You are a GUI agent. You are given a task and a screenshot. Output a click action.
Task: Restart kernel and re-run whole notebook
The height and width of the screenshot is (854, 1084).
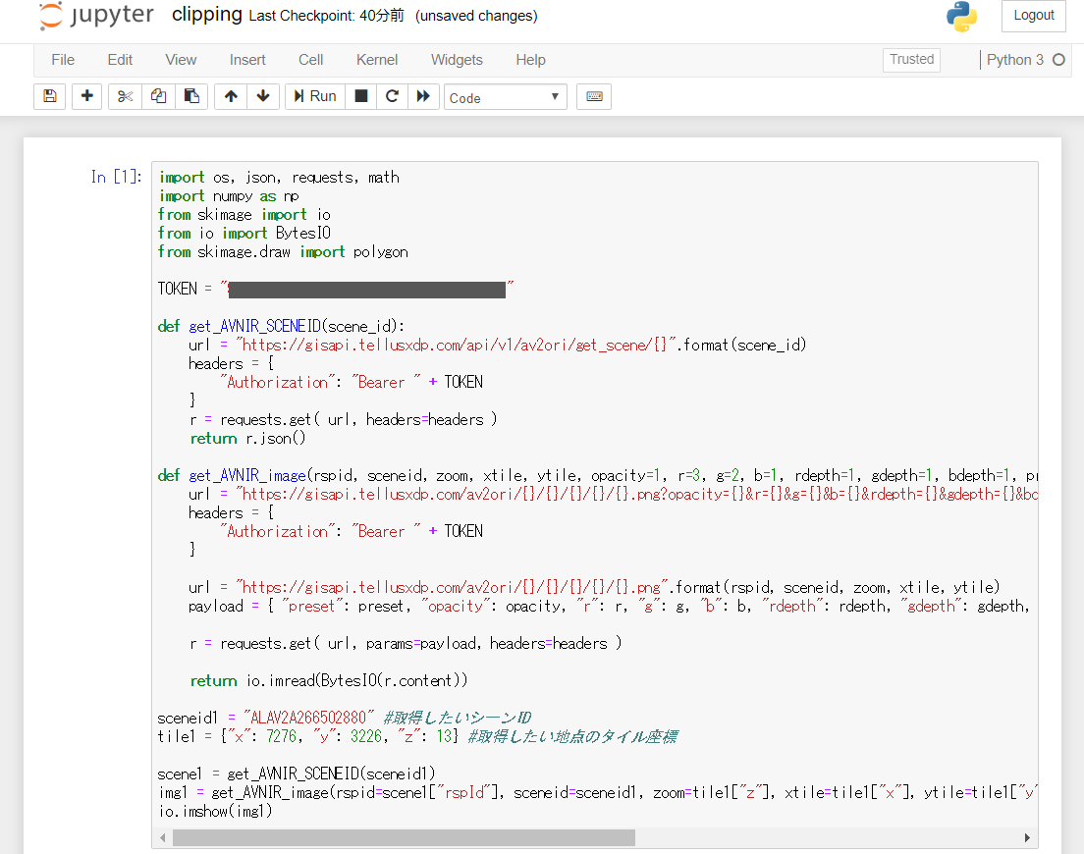pyautogui.click(x=423, y=96)
